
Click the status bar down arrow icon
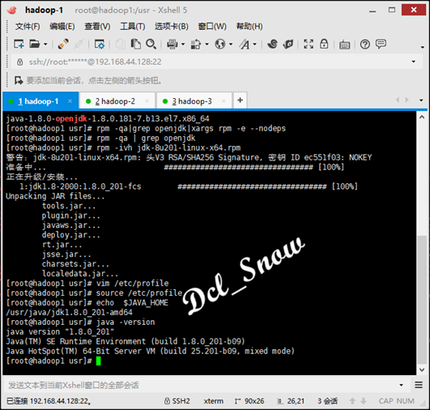tap(364, 401)
